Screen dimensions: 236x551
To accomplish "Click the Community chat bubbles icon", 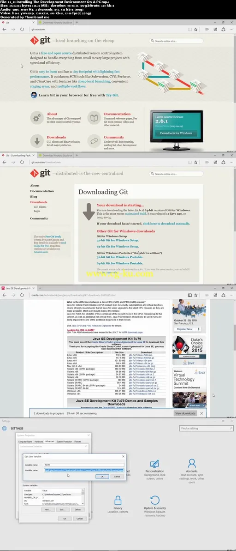I will click(94, 141).
